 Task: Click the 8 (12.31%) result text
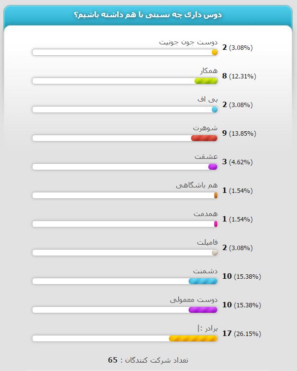pos(239,76)
